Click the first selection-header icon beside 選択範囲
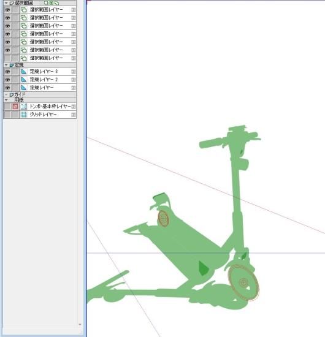The width and height of the screenshot is (325, 337). (46, 3)
